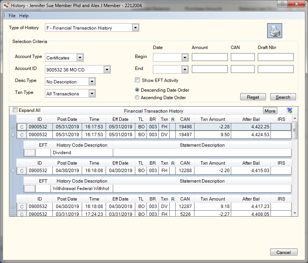The width and height of the screenshot is (308, 263).
Task: Check the Expand All box
Action: 15,110
